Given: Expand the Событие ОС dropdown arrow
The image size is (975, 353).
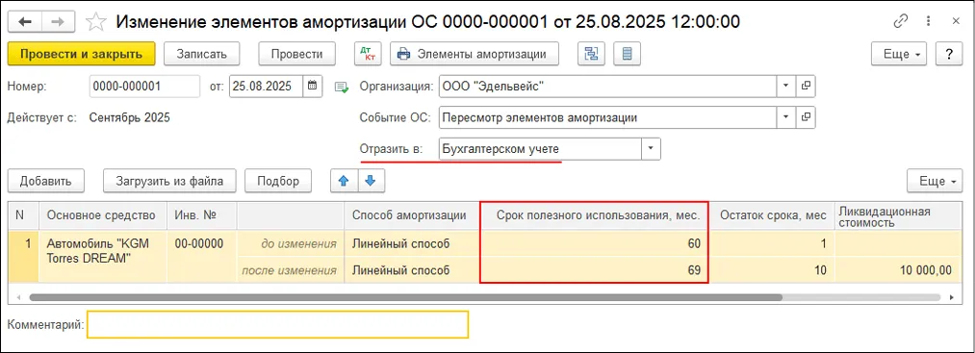Looking at the screenshot, I should point(786,116).
